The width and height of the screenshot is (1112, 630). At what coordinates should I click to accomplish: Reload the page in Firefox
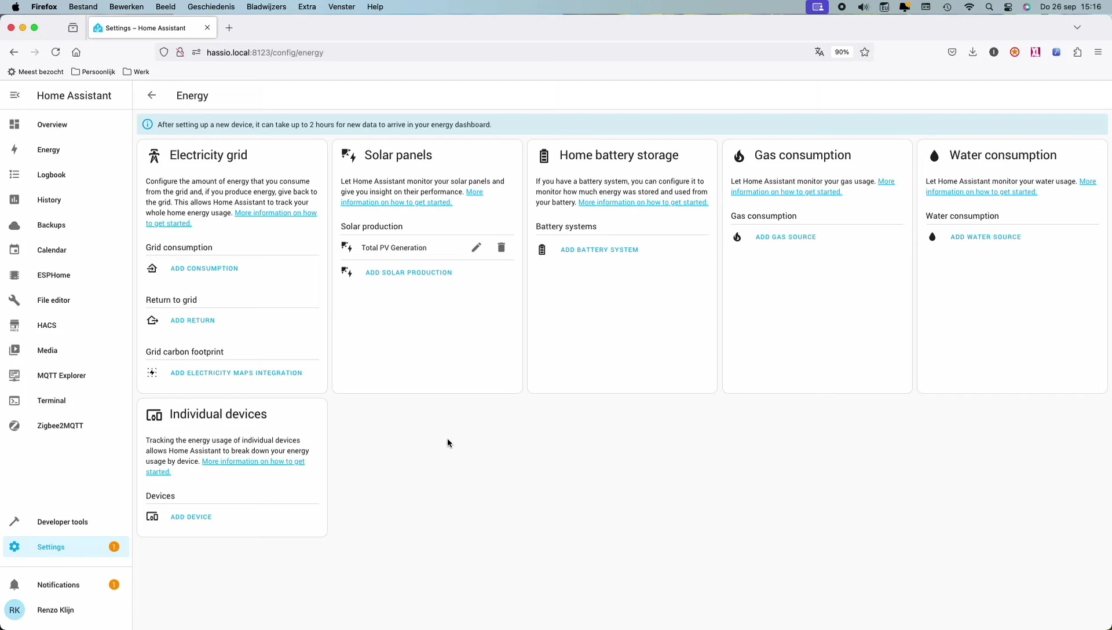[56, 52]
